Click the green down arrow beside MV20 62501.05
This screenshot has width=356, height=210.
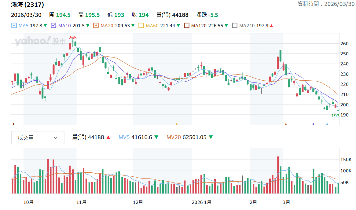click(211, 137)
